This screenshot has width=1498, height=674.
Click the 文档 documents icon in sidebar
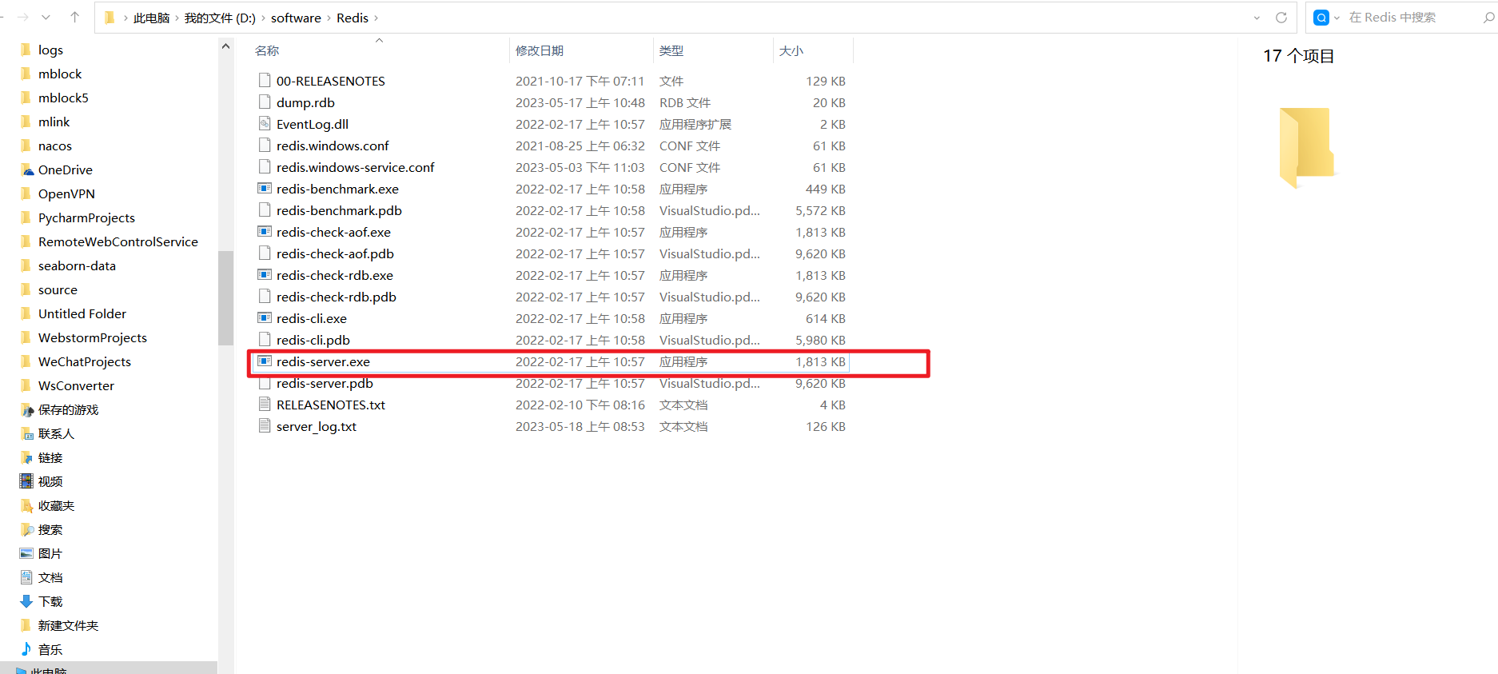(26, 577)
